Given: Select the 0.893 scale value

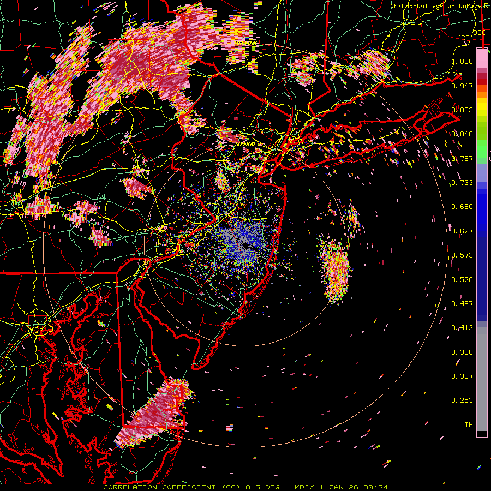Looking at the screenshot, I should point(462,110).
